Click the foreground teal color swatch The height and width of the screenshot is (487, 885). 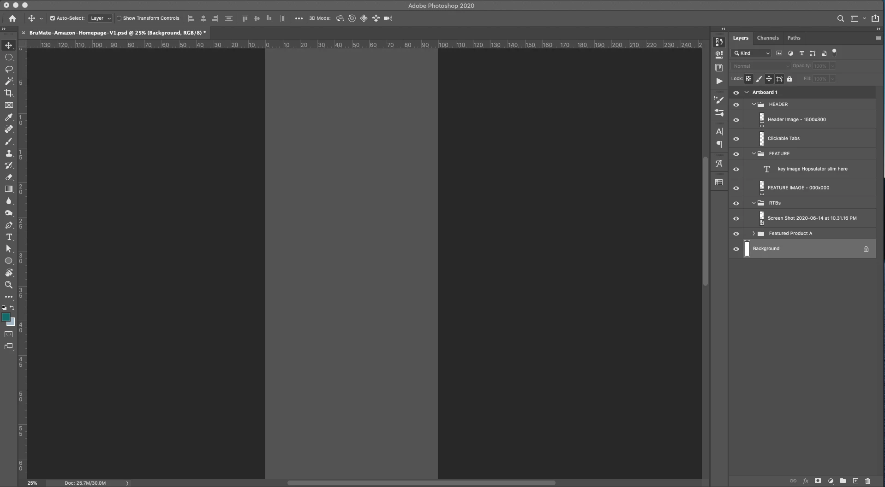pos(6,317)
